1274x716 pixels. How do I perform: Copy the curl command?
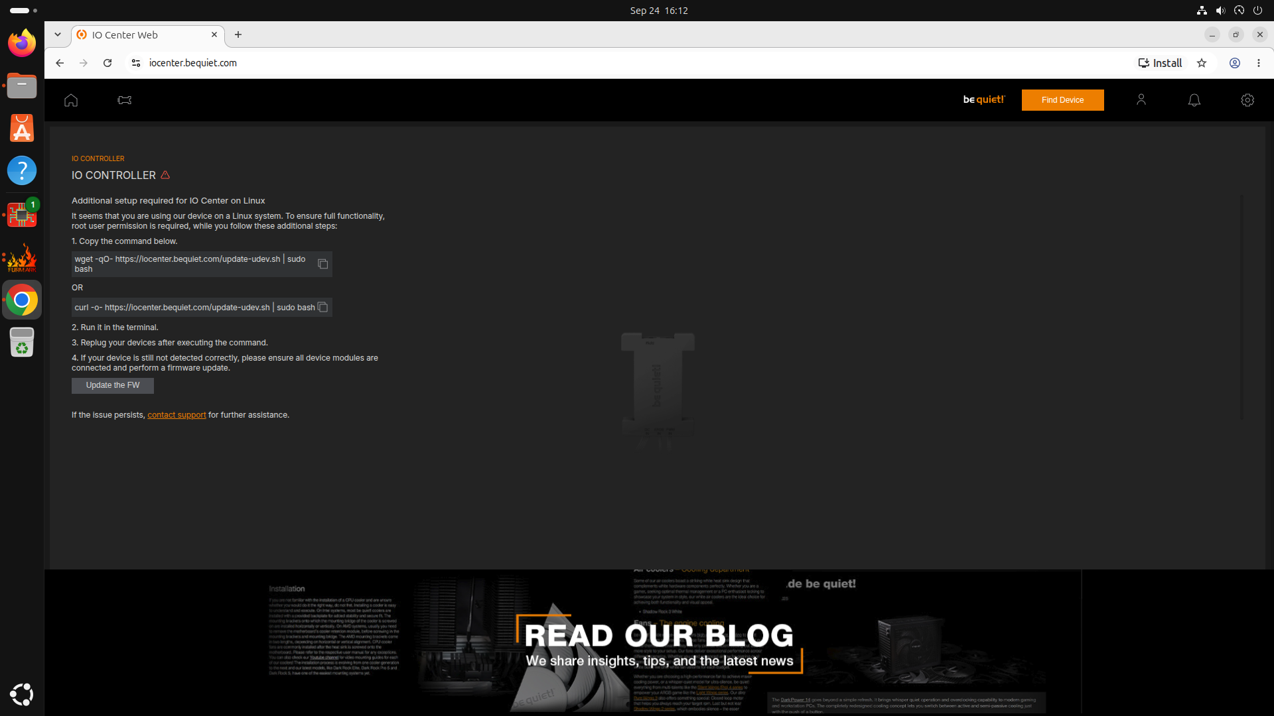click(322, 307)
